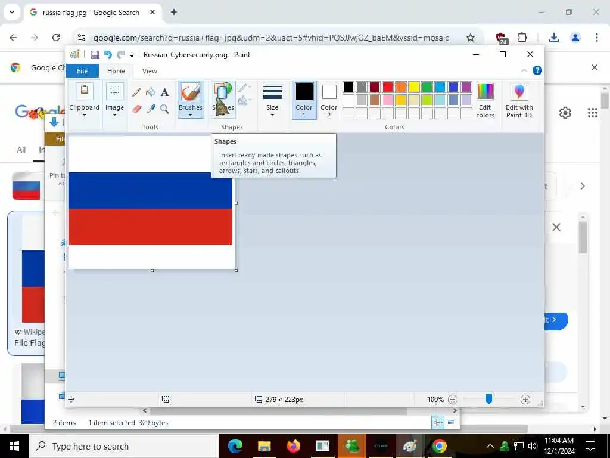Screen dimensions: 610x458
Task: Pick the purple color swatch
Action: pos(466,87)
